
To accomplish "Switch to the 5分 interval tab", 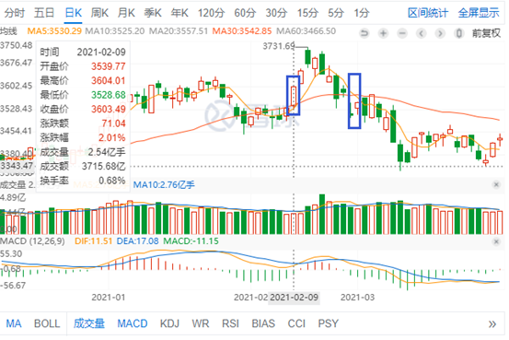I will (x=336, y=13).
